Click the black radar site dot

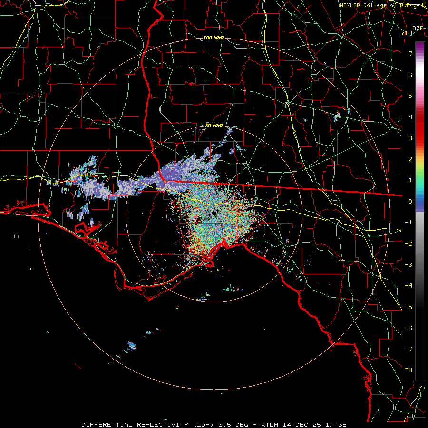click(214, 214)
